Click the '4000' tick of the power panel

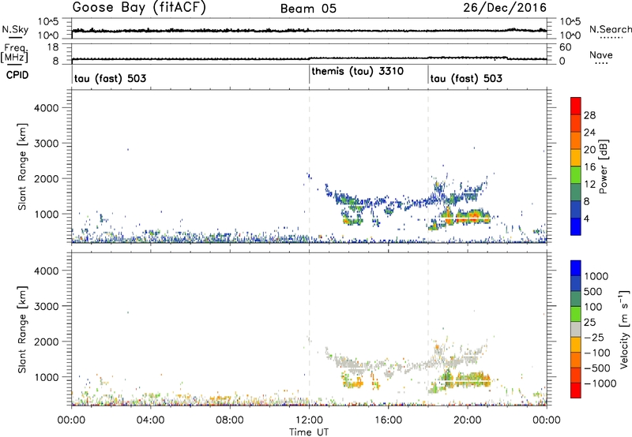[x=46, y=108]
